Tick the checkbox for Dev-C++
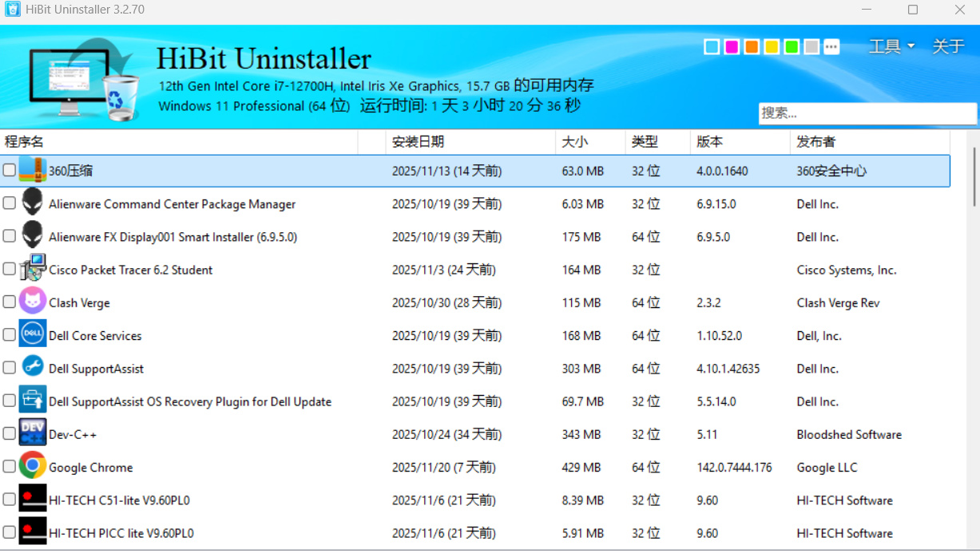 [x=9, y=434]
